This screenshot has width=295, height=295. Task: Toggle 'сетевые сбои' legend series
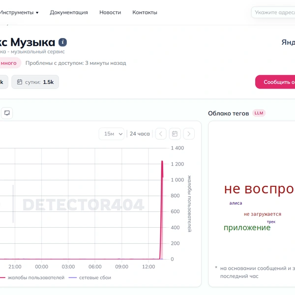(x=90, y=277)
